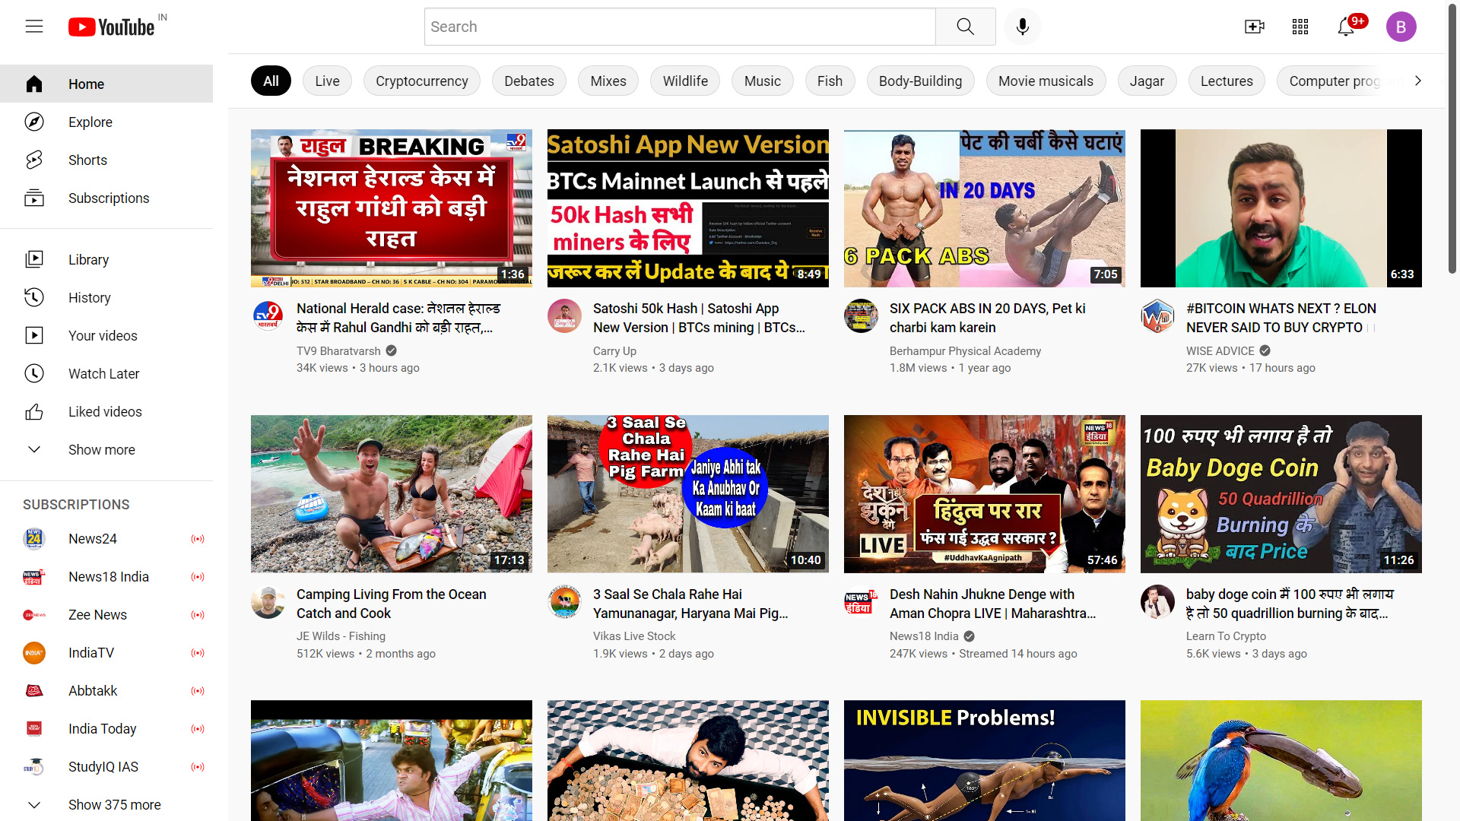Screen dimensions: 1460x821
Task: Open News18 India channel avatar under video
Action: (861, 601)
